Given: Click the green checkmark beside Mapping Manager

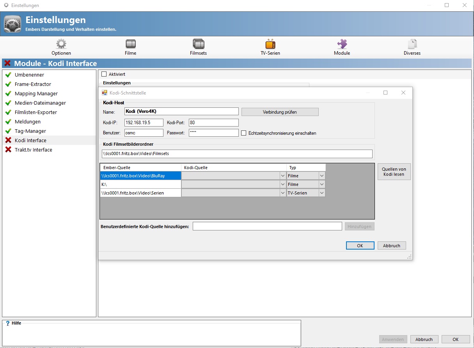Looking at the screenshot, I should tap(8, 93).
